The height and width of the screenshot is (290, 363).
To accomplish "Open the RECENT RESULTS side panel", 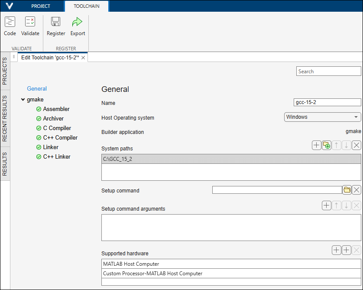I will pyautogui.click(x=5, y=118).
